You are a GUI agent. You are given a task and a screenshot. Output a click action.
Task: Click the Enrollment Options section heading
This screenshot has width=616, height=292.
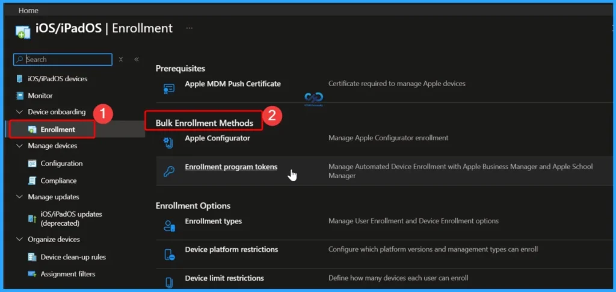(193, 206)
